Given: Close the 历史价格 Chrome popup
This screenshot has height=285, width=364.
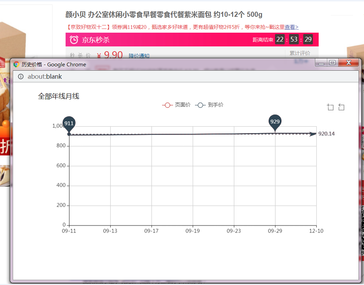Looking at the screenshot, I should tap(348, 63).
